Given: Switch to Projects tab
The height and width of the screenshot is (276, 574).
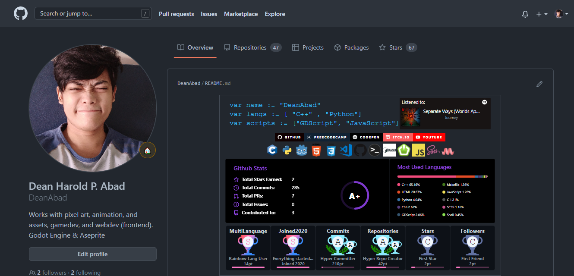Looking at the screenshot, I should coord(308,47).
